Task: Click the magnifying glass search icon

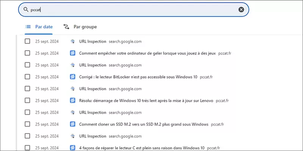Action: [x=26, y=9]
